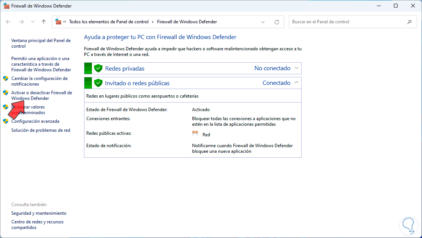Screen dimensions: 422x238
Task: Click the Conexiones entrantes label
Action: pyautogui.click(x=108, y=119)
